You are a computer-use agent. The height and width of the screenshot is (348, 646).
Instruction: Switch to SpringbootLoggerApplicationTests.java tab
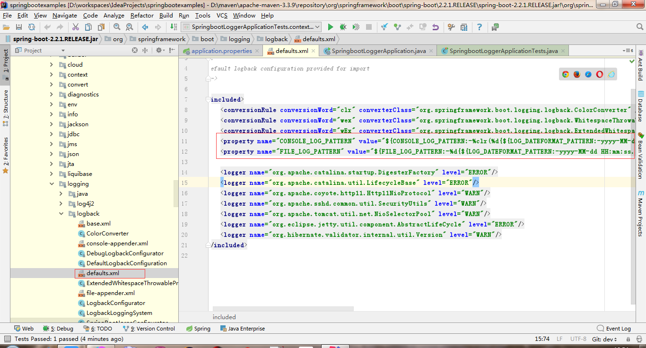click(503, 51)
